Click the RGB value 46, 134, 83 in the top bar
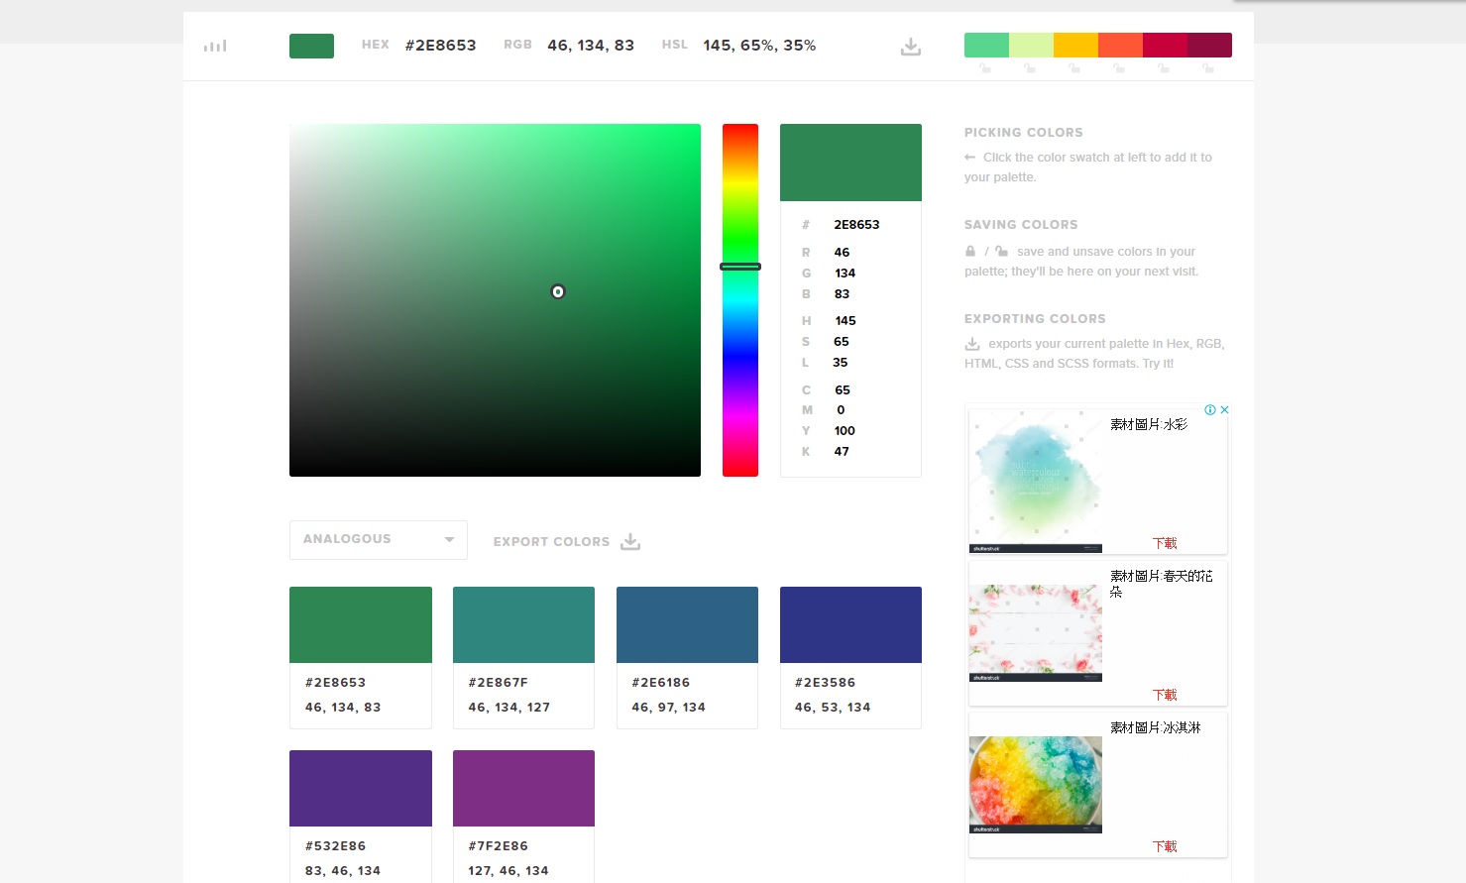Image resolution: width=1466 pixels, height=883 pixels. click(591, 46)
